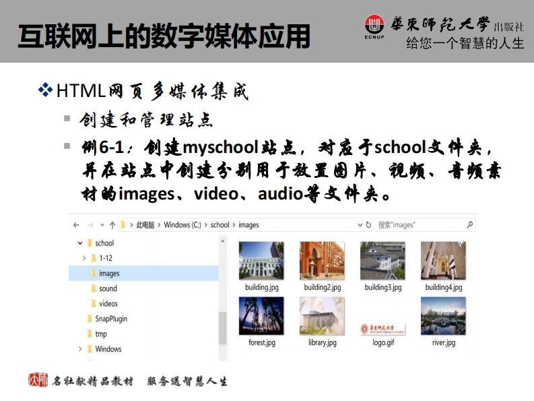
Task: Click the search magnifier icon
Action: (470, 225)
